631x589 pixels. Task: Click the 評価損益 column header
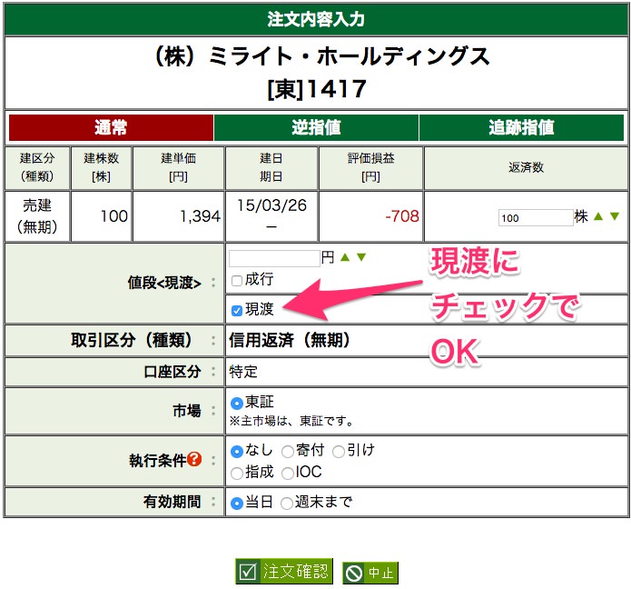click(370, 167)
